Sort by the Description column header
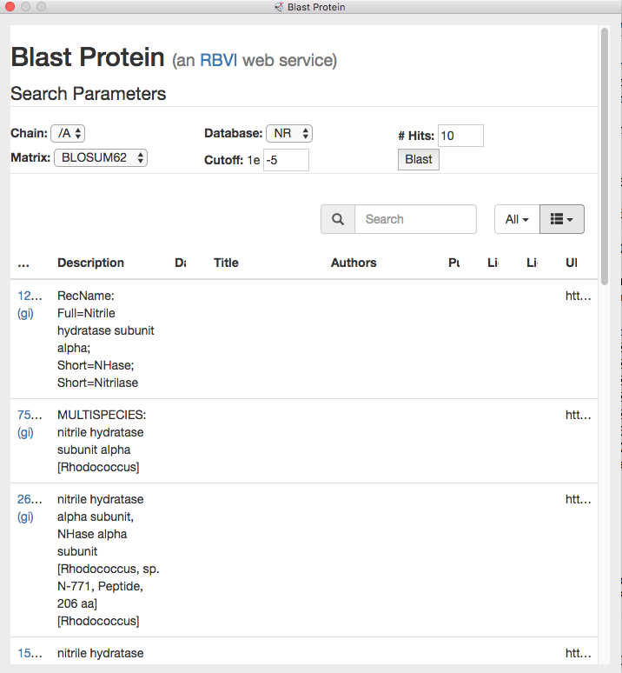 click(x=90, y=263)
